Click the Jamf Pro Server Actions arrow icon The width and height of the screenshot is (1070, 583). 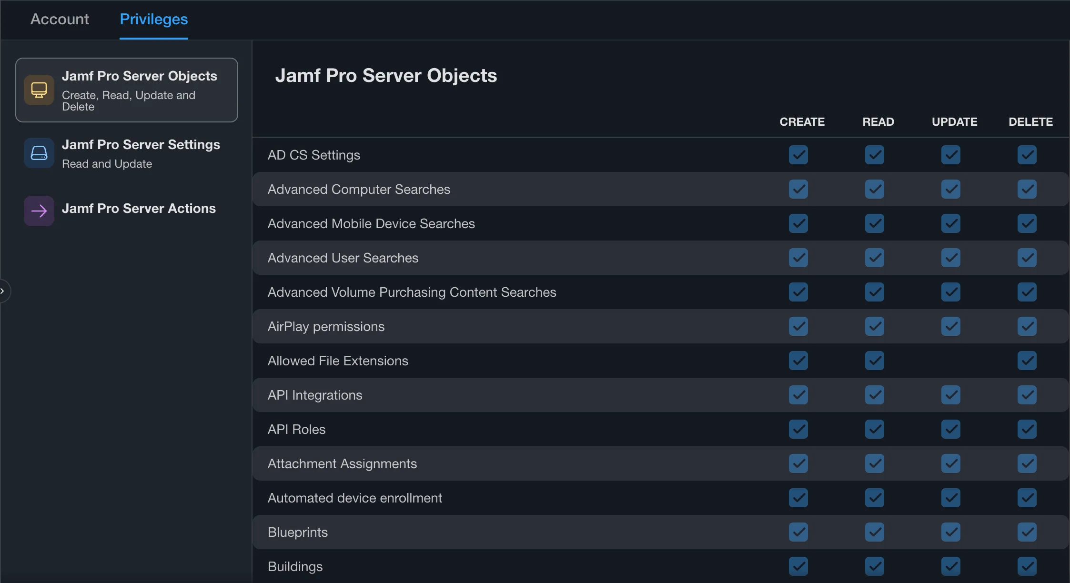tap(39, 211)
